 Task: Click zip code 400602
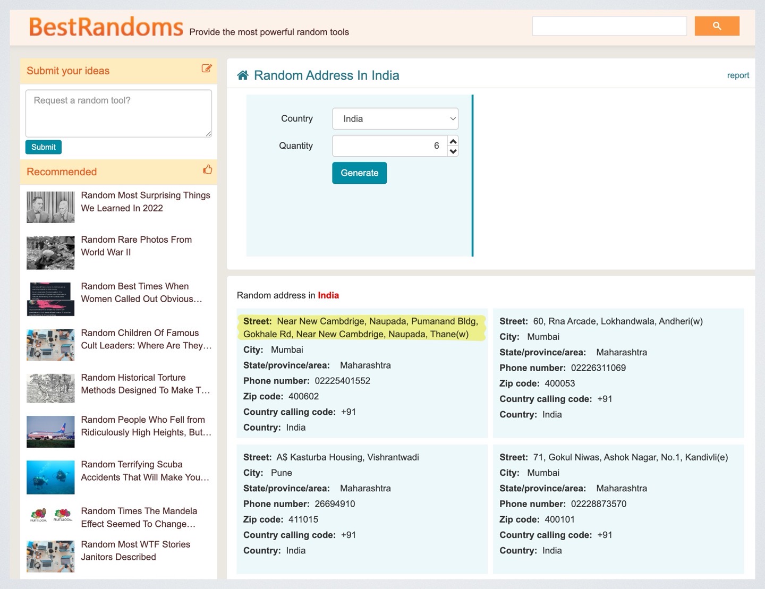pyautogui.click(x=304, y=396)
